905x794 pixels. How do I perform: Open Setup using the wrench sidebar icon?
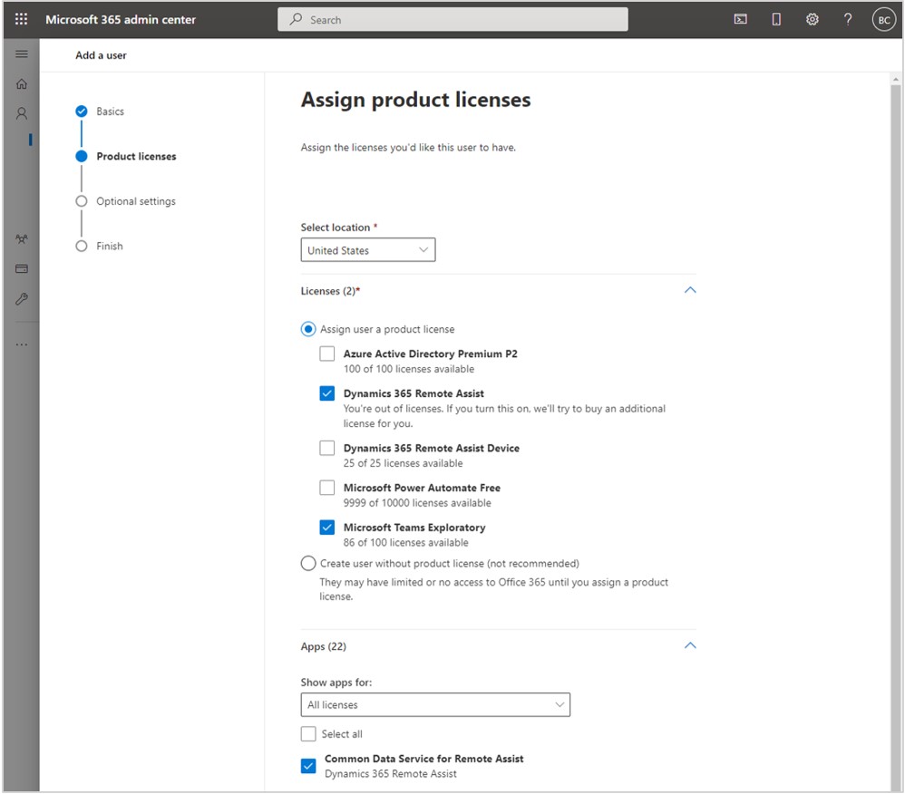[x=22, y=299]
